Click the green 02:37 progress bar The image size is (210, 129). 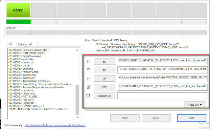pos(18,22)
